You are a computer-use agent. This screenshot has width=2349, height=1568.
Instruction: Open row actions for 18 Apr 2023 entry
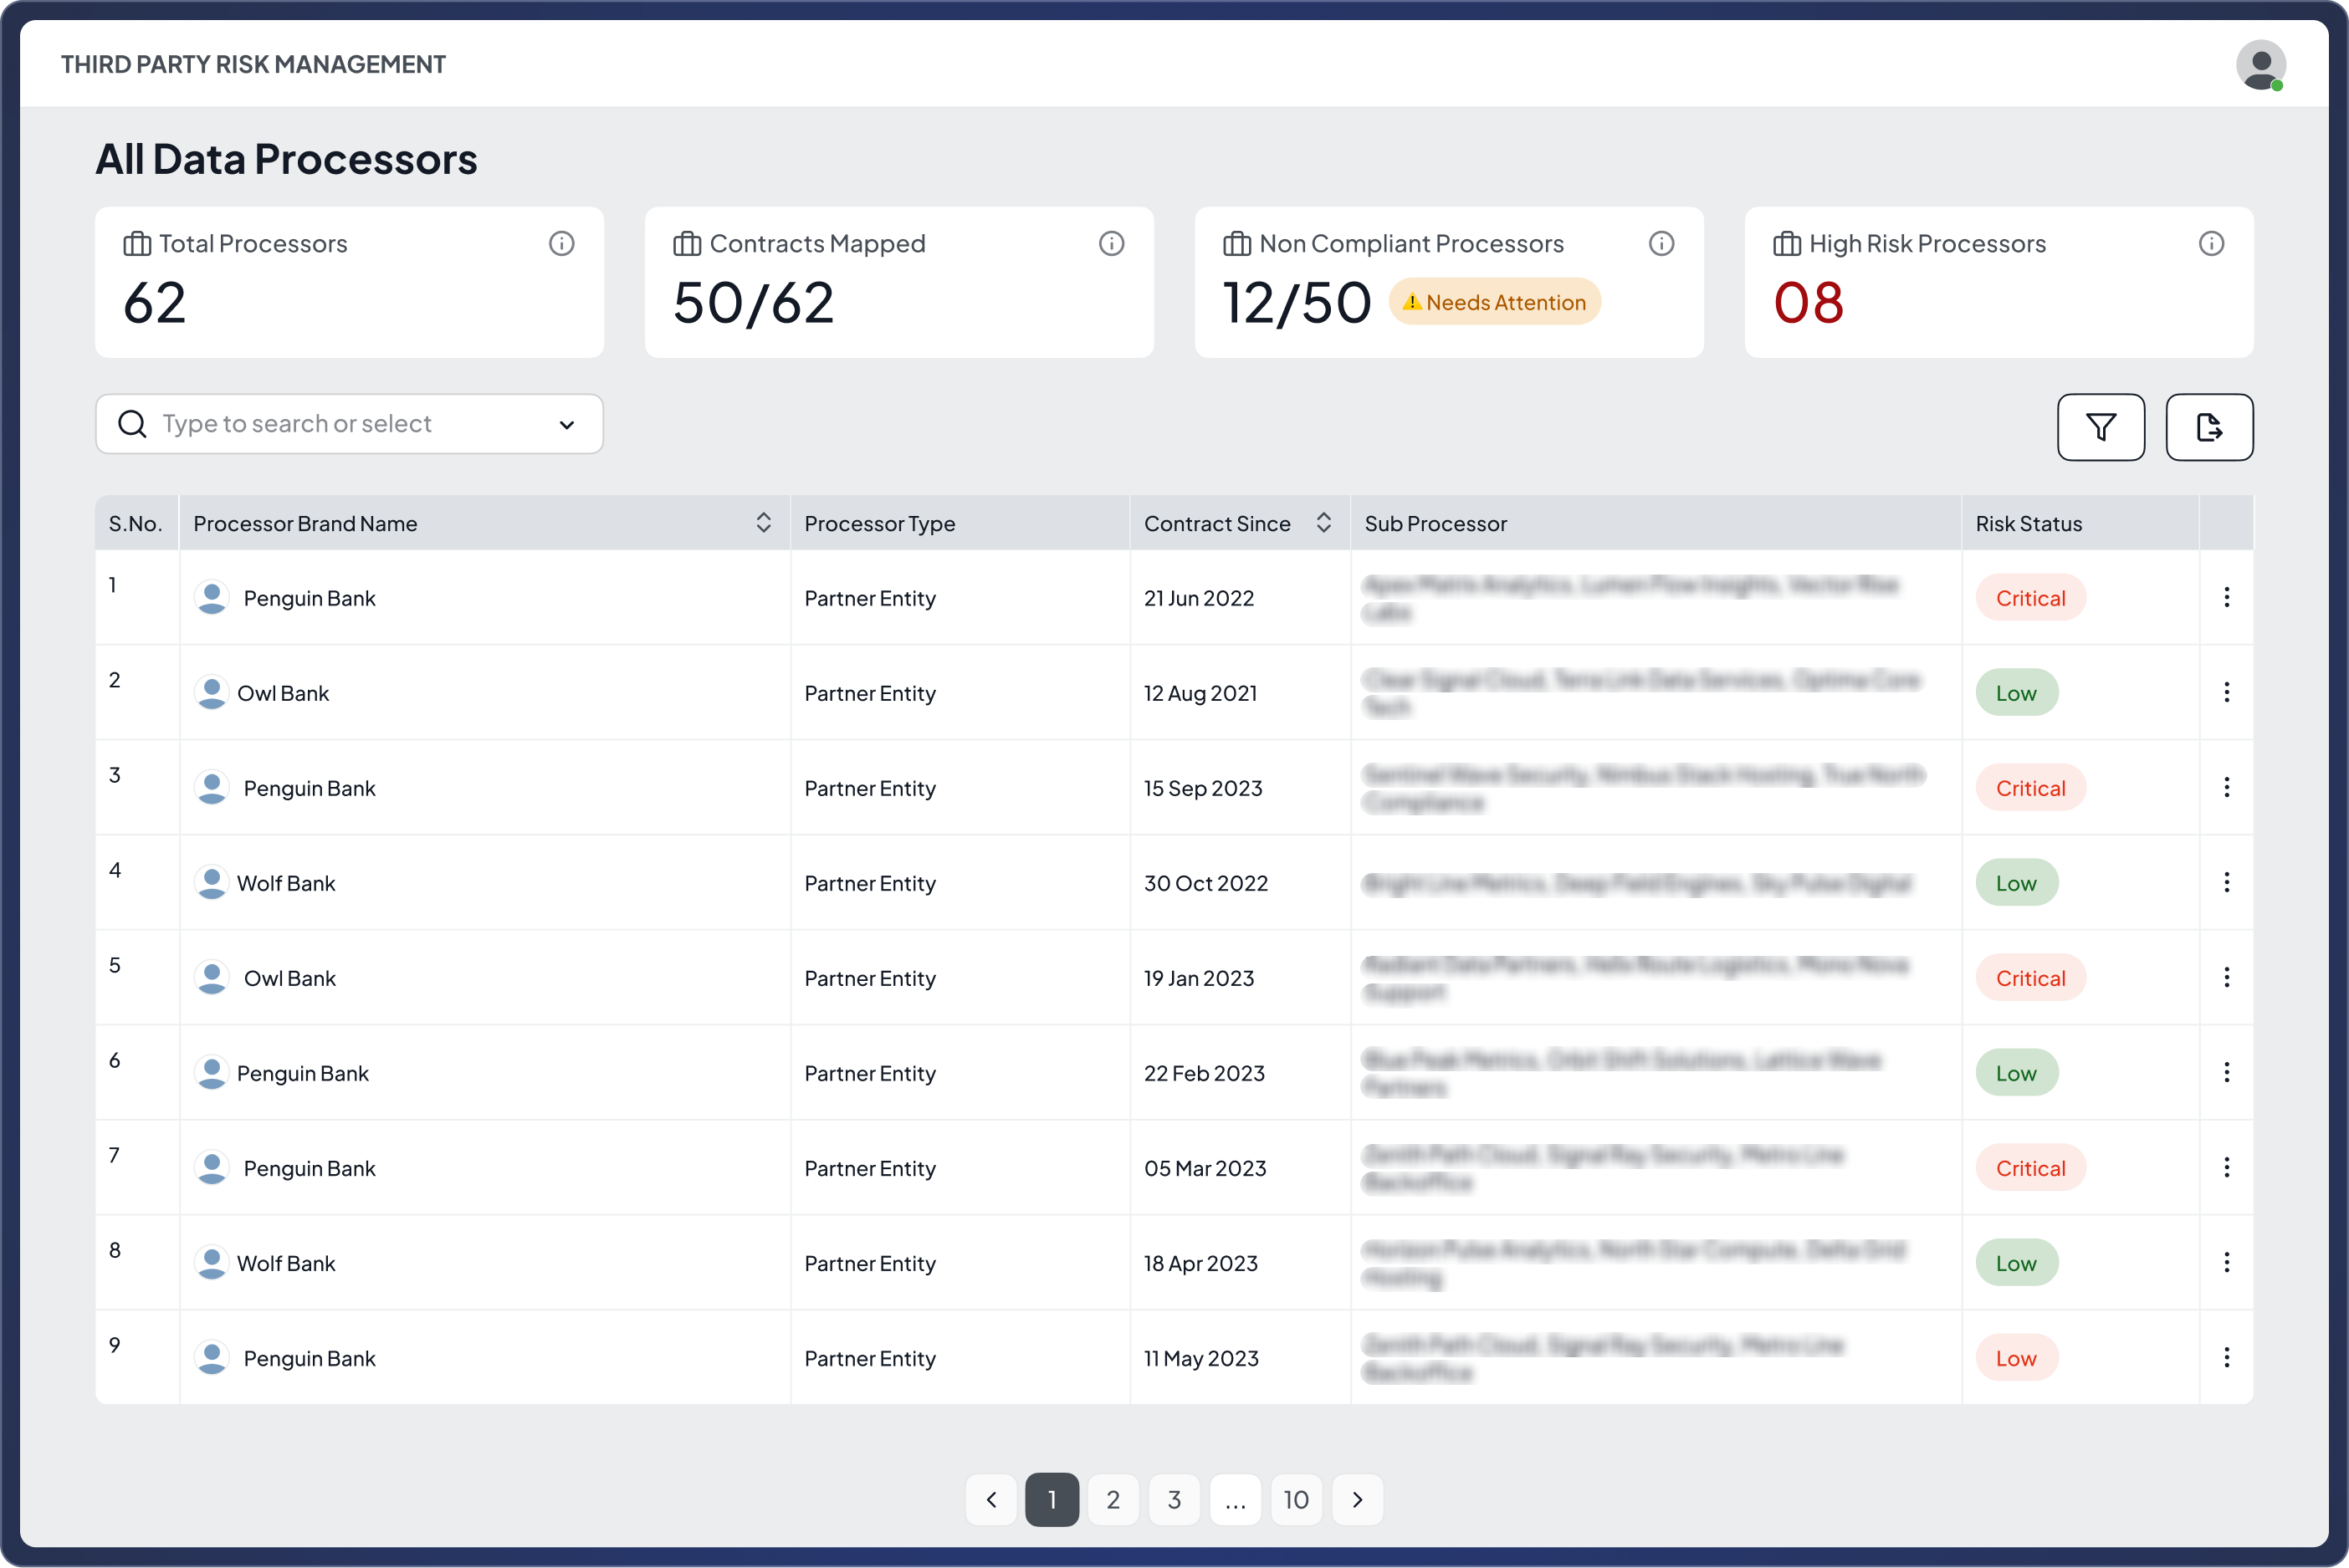[2226, 1262]
